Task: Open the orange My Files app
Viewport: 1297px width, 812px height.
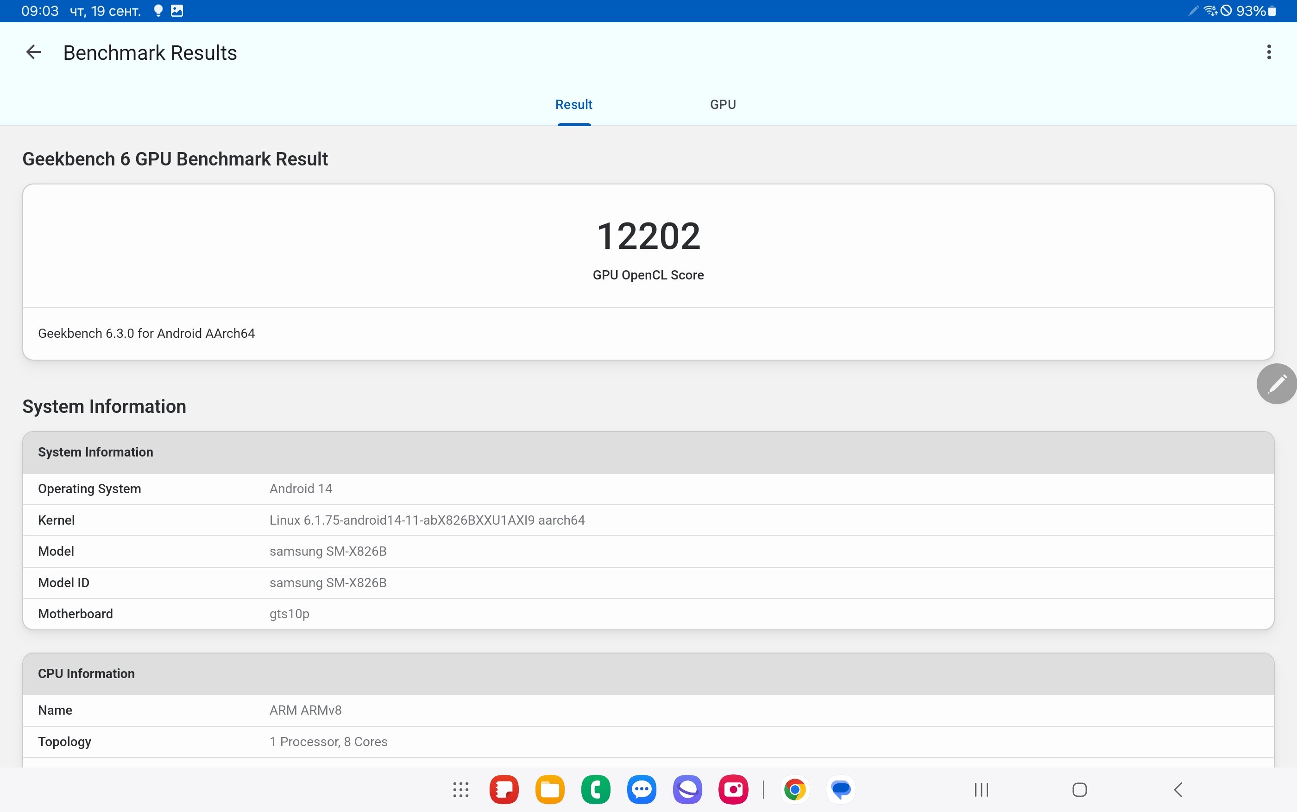Action: point(550,789)
